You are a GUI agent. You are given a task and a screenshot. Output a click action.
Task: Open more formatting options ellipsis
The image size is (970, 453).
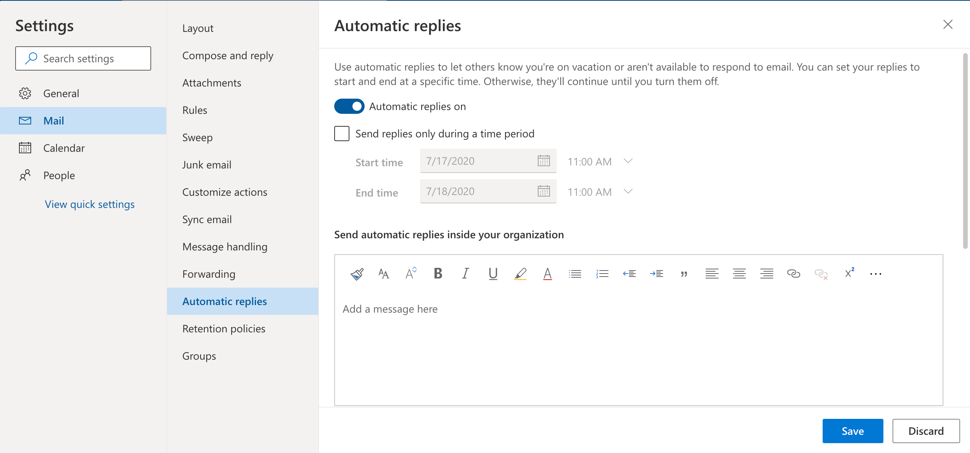(875, 274)
